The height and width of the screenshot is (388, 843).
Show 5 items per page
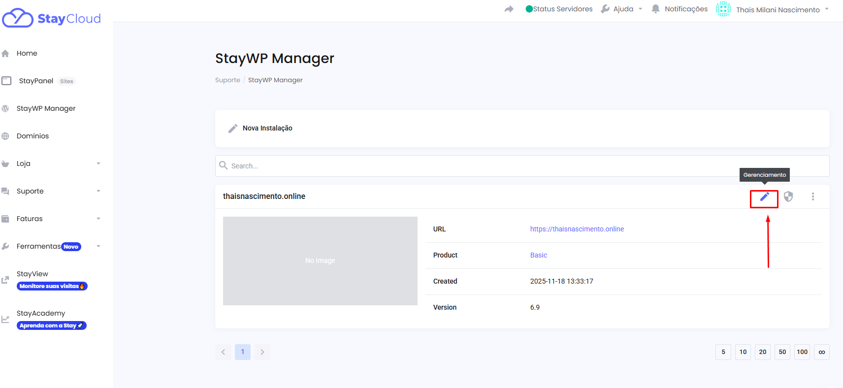click(x=723, y=352)
